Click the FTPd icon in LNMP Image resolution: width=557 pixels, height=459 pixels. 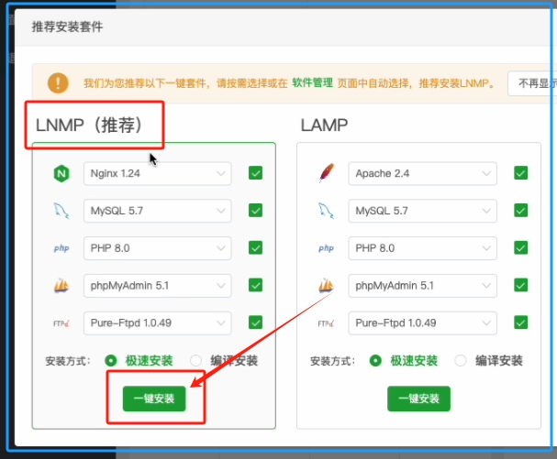pos(61,323)
